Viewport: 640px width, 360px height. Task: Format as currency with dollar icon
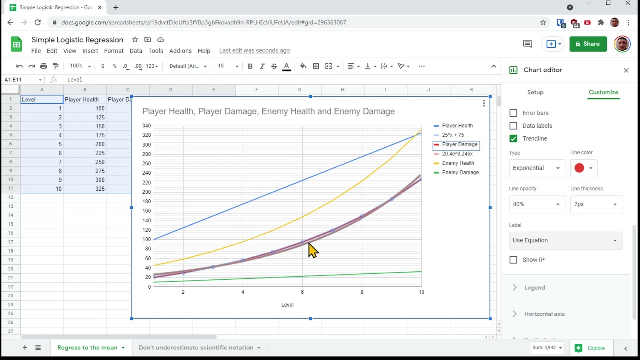point(102,66)
